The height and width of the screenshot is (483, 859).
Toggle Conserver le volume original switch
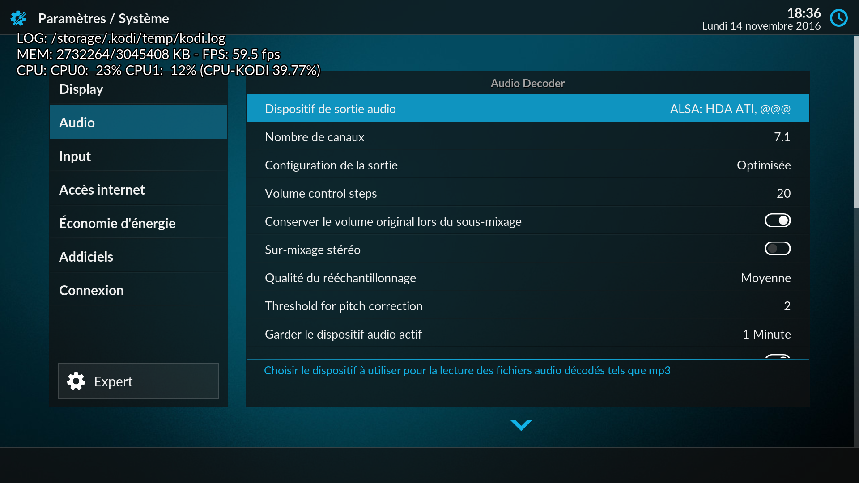coord(778,220)
